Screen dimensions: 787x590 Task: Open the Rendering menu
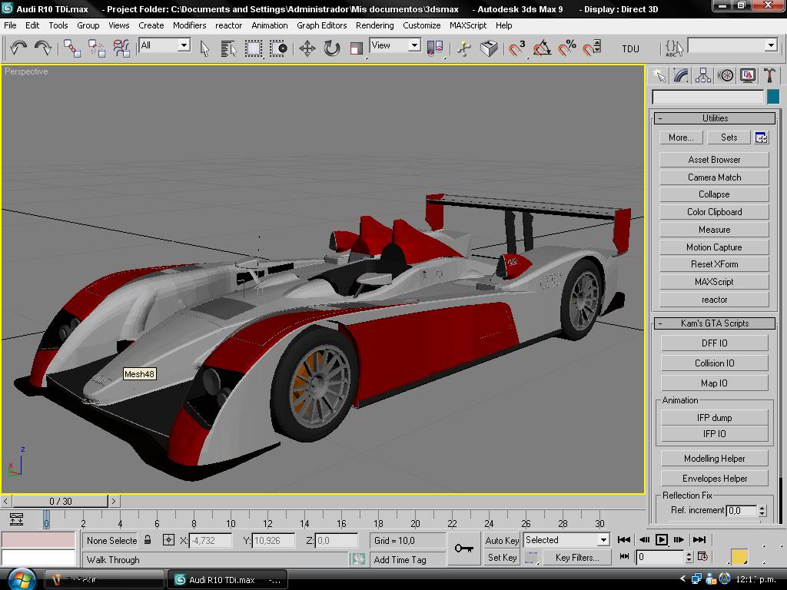pyautogui.click(x=374, y=25)
